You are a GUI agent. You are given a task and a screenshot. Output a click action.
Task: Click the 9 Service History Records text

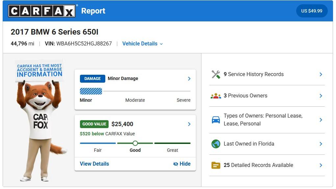coord(253,74)
